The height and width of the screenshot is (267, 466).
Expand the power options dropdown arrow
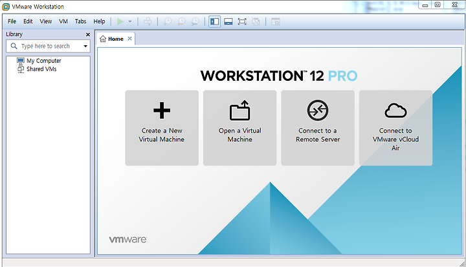(x=130, y=21)
